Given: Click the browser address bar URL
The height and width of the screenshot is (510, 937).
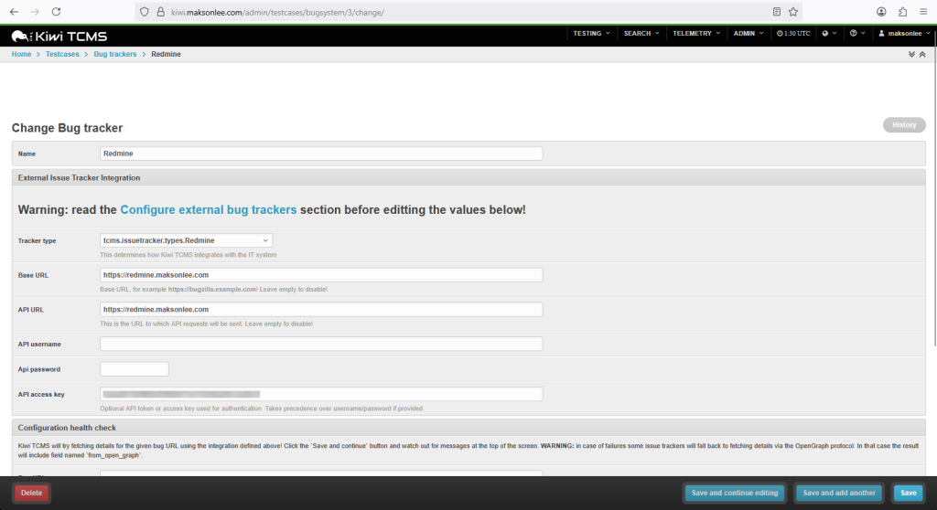Looking at the screenshot, I should [277, 12].
